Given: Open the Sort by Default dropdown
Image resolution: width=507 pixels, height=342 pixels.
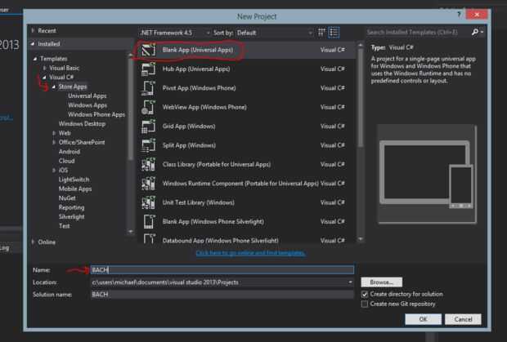Looking at the screenshot, I should click(274, 33).
